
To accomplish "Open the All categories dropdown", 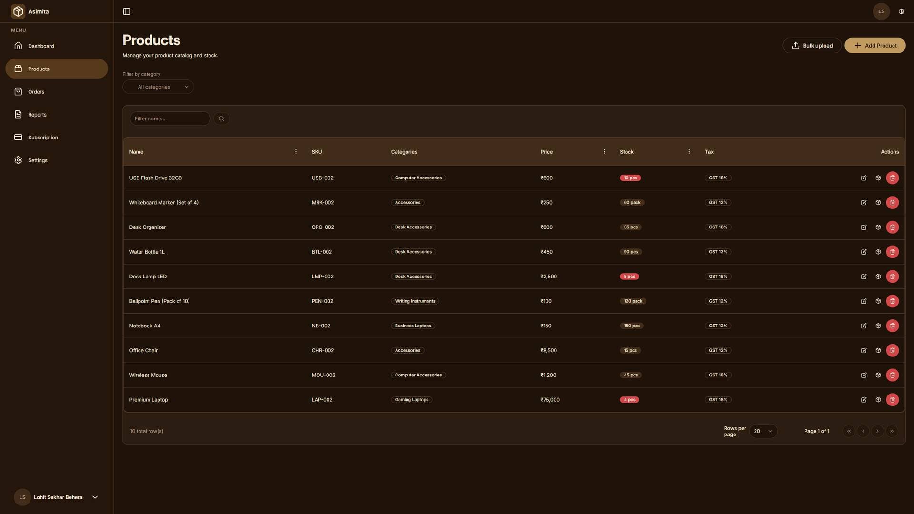I will 158,87.
